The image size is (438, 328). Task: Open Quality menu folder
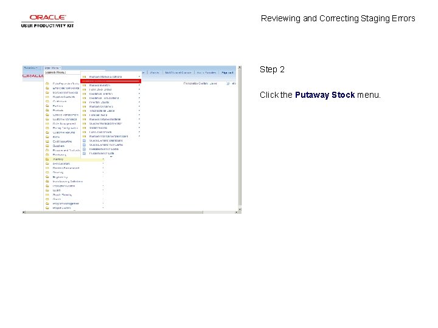57,190
